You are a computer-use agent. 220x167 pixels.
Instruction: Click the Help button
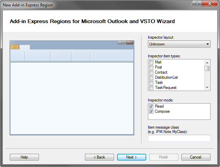pos(24,157)
